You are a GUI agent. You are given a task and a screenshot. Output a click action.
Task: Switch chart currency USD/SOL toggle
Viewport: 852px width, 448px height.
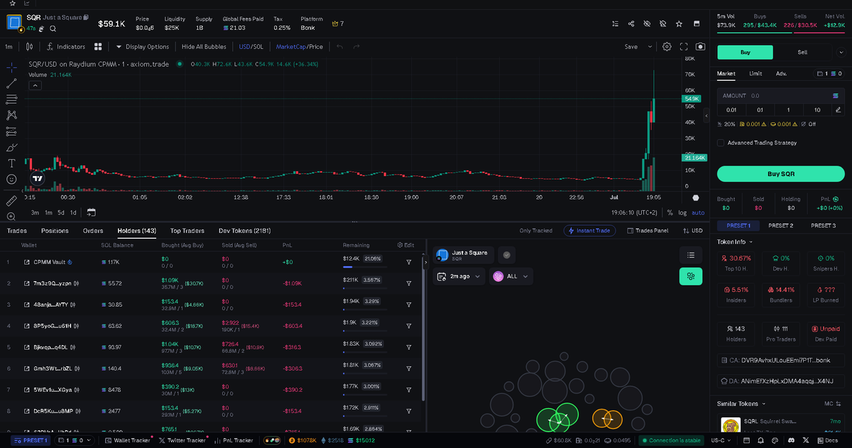(251, 47)
